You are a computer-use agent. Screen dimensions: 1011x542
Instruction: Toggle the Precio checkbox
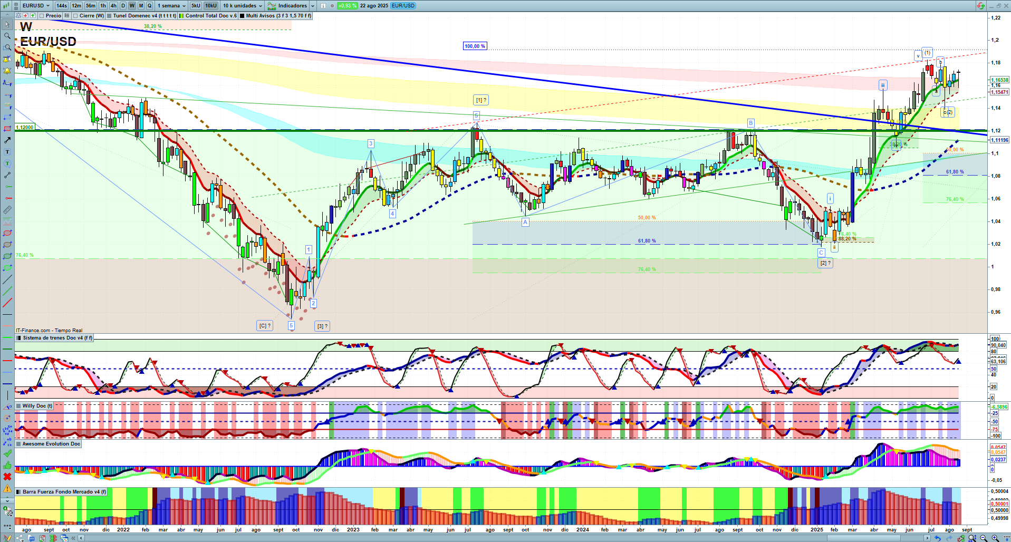click(42, 16)
